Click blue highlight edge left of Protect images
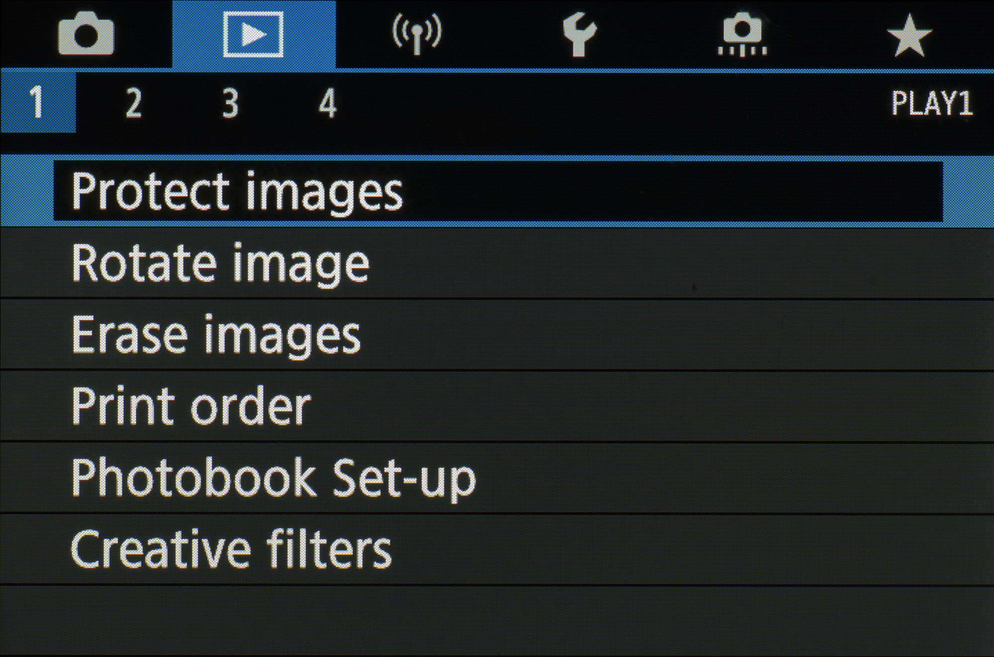This screenshot has height=657, width=994. [x=26, y=192]
